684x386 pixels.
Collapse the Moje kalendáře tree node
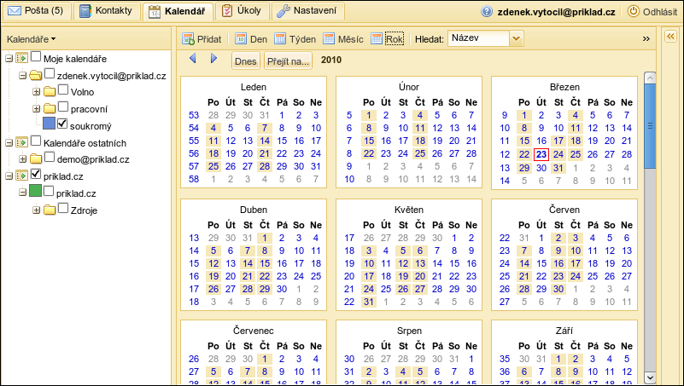(x=9, y=58)
